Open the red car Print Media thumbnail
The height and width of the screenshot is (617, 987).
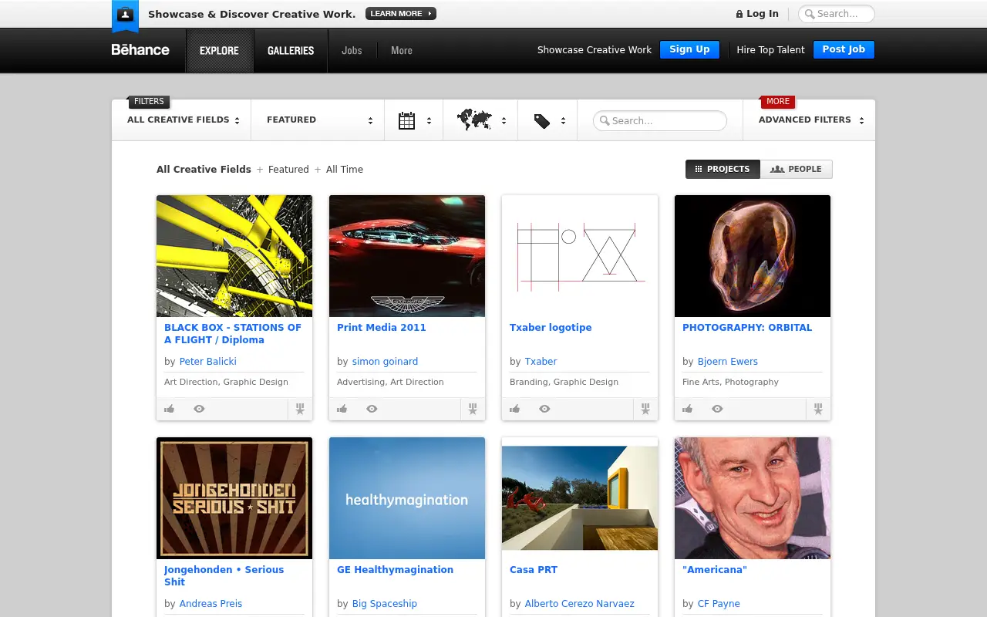(x=407, y=256)
